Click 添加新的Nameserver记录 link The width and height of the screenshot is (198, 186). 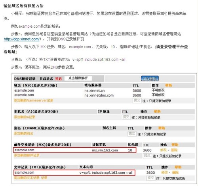[34, 100]
